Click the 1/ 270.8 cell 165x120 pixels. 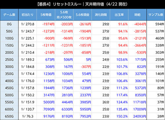pyautogui.click(x=28, y=24)
